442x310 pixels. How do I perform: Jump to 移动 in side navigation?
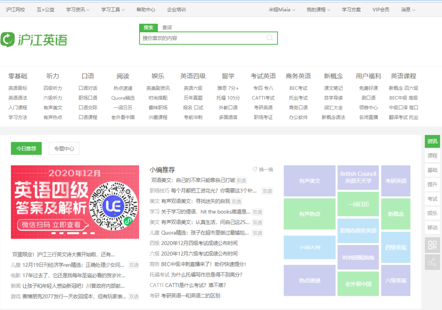tap(432, 227)
